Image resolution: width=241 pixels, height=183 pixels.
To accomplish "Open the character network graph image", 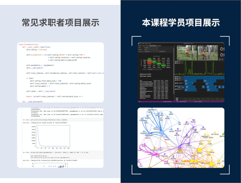I will [181, 138].
